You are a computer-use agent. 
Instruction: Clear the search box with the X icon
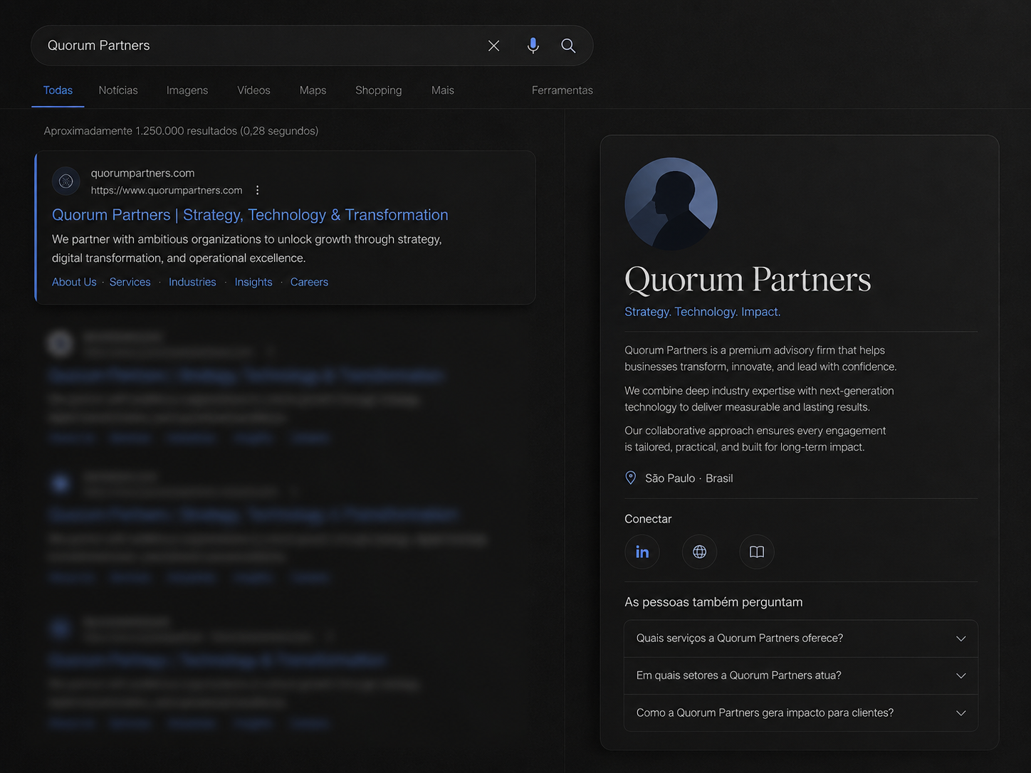click(493, 46)
